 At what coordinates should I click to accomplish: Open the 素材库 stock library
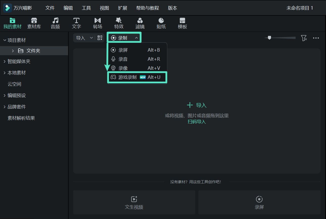point(34,23)
